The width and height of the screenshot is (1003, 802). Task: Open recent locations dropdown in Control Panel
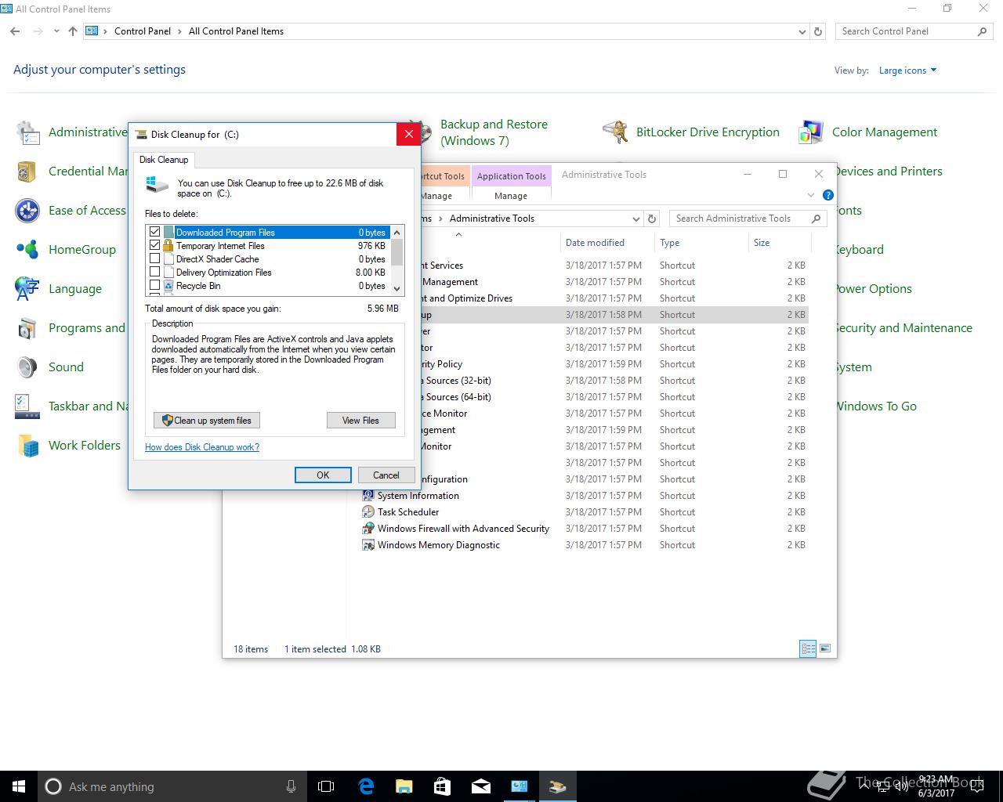(56, 31)
